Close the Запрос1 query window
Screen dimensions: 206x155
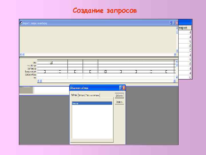tap(177, 23)
